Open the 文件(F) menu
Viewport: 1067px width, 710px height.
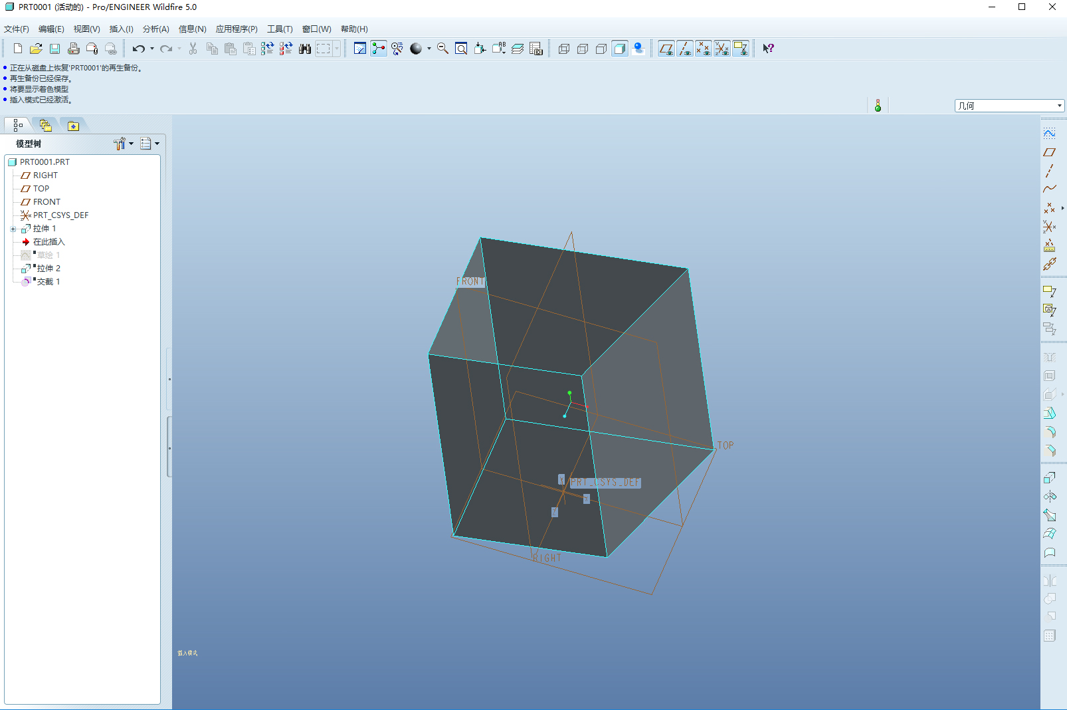pyautogui.click(x=17, y=29)
